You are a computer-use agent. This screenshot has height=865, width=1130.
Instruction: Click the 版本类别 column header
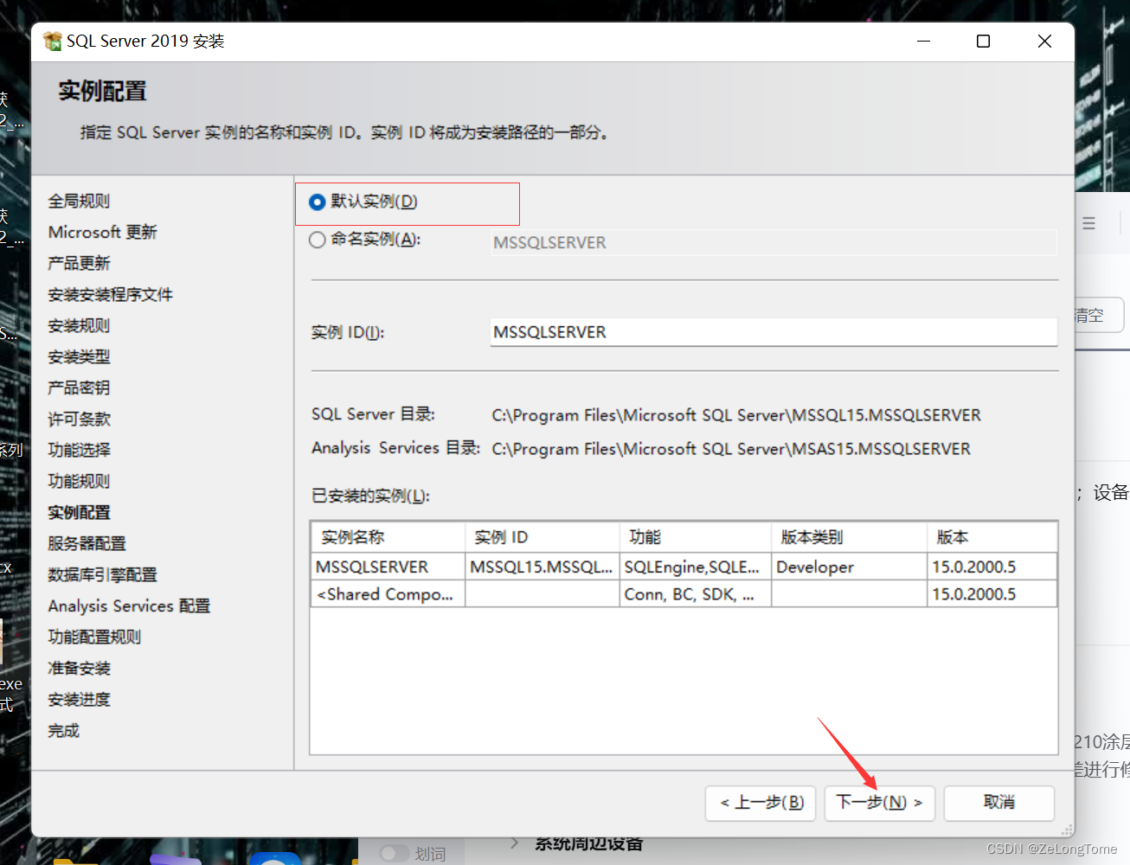[850, 537]
